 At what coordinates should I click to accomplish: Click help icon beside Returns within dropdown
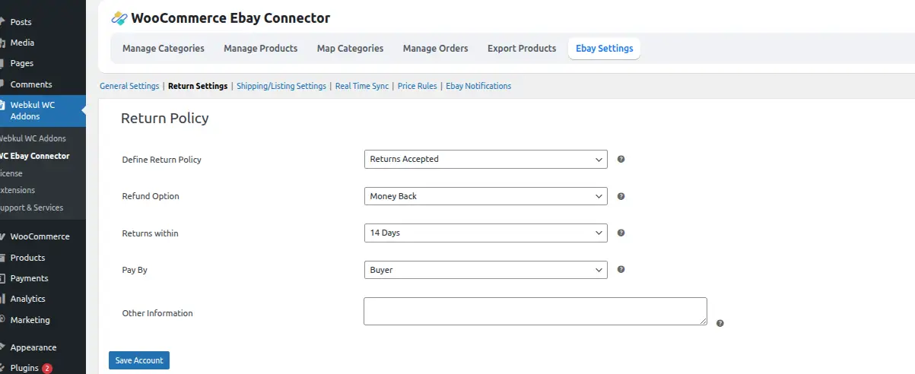click(621, 233)
